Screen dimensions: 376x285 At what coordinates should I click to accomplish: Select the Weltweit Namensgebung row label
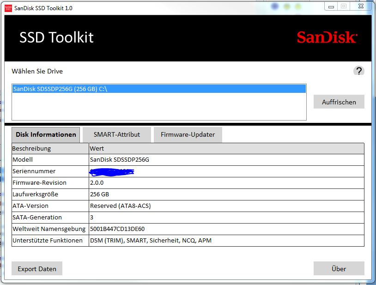pos(50,229)
